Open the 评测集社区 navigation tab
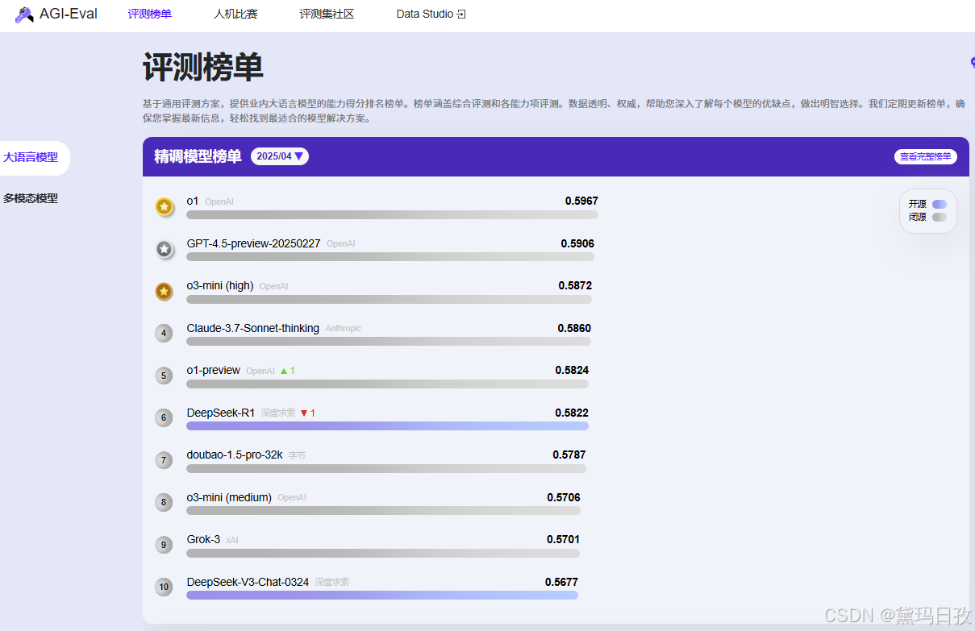 click(x=327, y=14)
